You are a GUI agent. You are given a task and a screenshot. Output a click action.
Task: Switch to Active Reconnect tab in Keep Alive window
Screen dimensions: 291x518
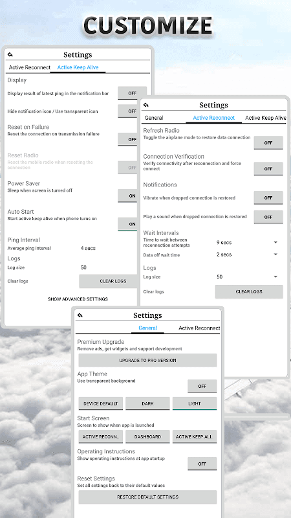pyautogui.click(x=30, y=67)
